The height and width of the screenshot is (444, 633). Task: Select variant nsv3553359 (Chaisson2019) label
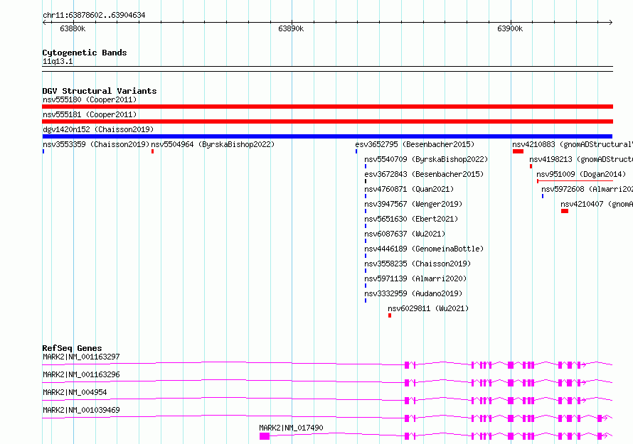click(96, 144)
